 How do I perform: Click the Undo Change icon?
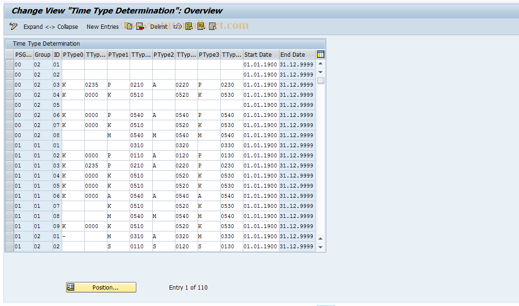tap(178, 26)
